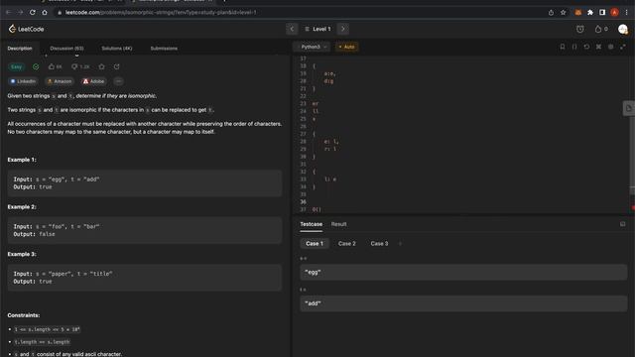Open the MetaMask fox extension

577,13
